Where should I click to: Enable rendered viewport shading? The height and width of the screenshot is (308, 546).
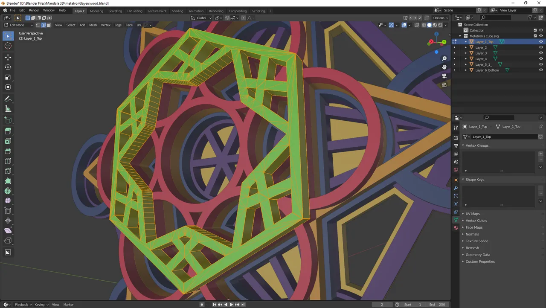[x=440, y=25]
